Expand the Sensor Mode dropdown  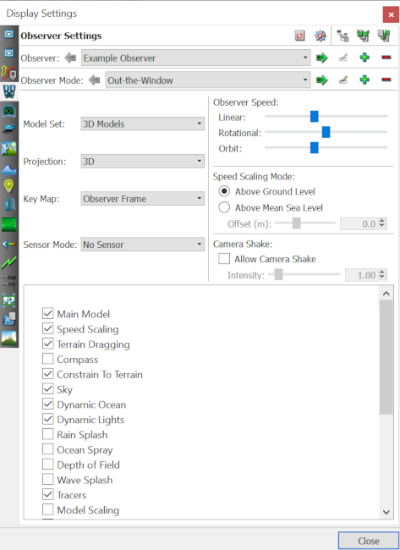[143, 245]
